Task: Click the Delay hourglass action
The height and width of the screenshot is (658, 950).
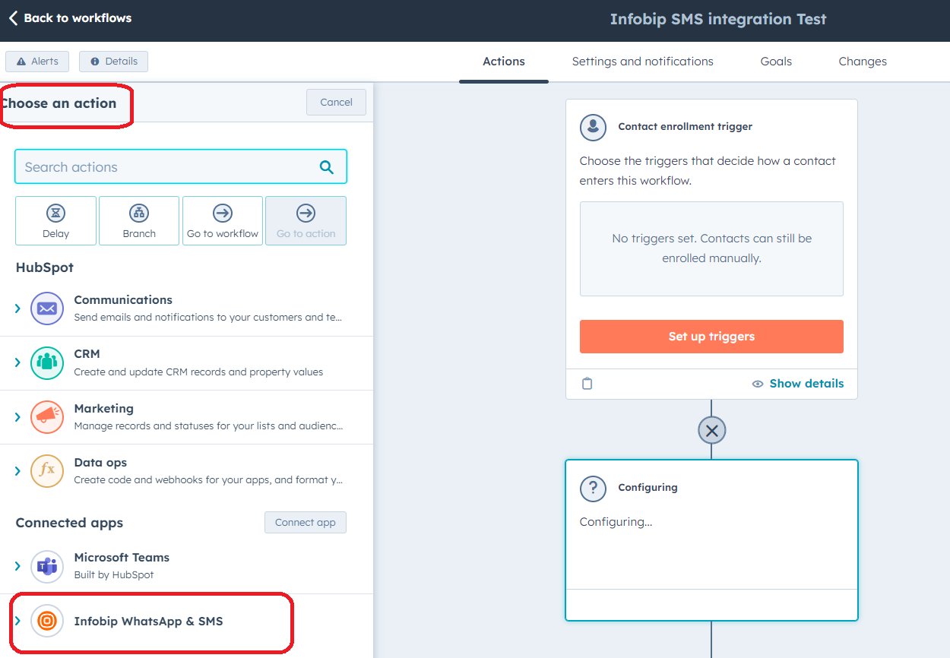Action: click(55, 220)
